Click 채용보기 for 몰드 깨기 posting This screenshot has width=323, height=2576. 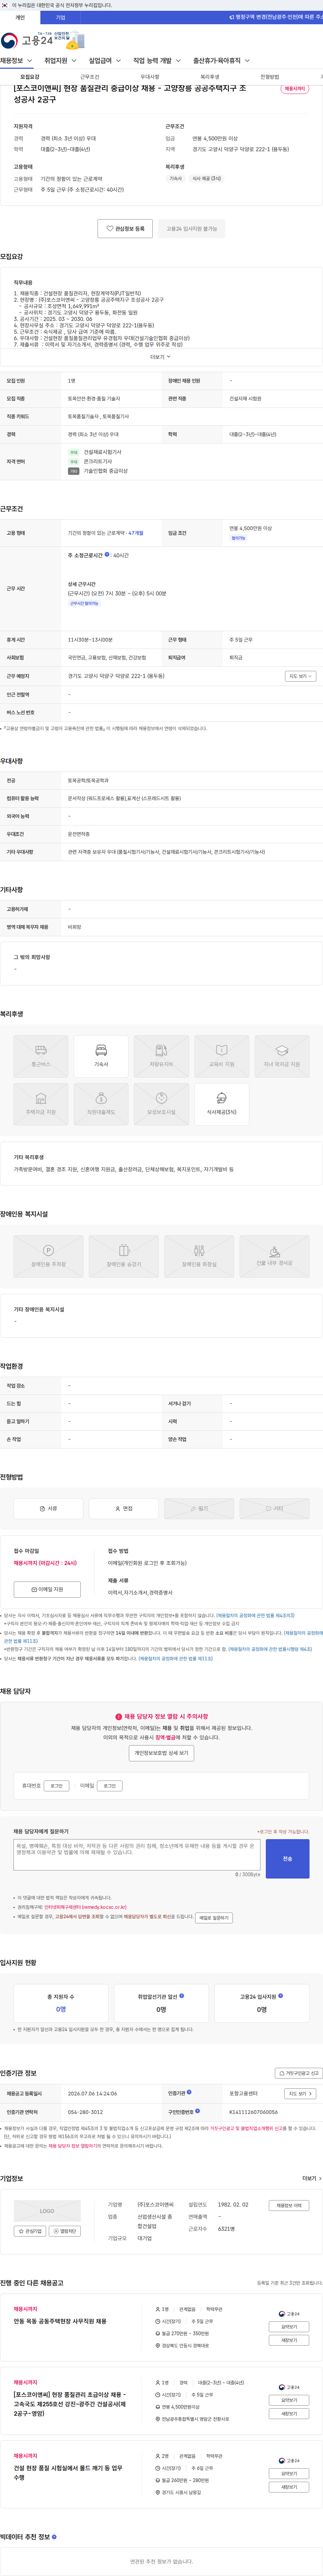pos(289,2487)
